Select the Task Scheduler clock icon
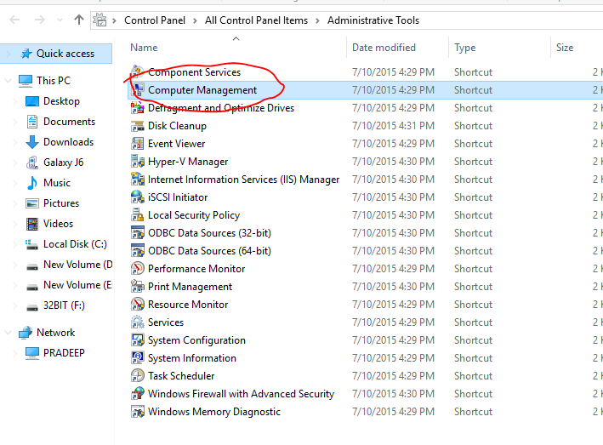 tap(137, 376)
